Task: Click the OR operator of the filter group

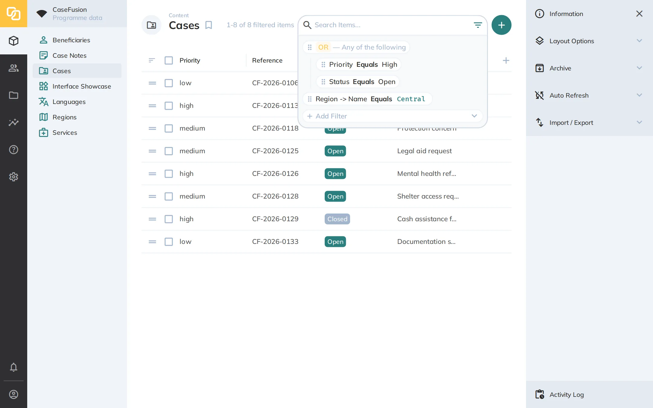Action: click(323, 47)
